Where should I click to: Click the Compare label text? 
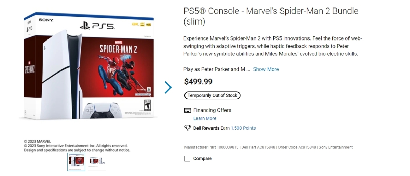pyautogui.click(x=203, y=159)
